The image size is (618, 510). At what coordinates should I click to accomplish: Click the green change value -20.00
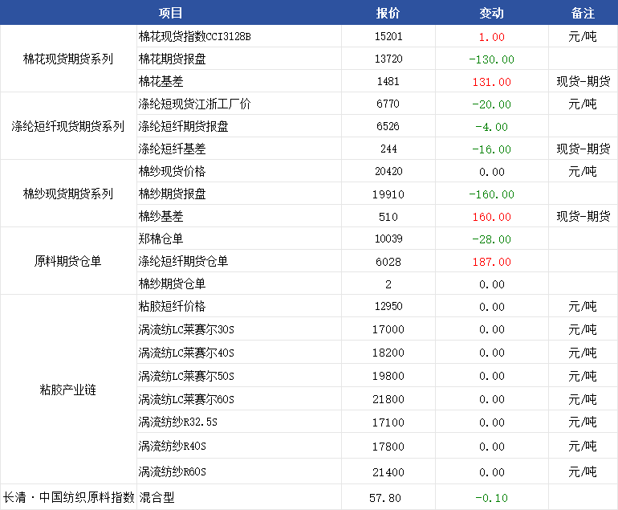pos(491,104)
